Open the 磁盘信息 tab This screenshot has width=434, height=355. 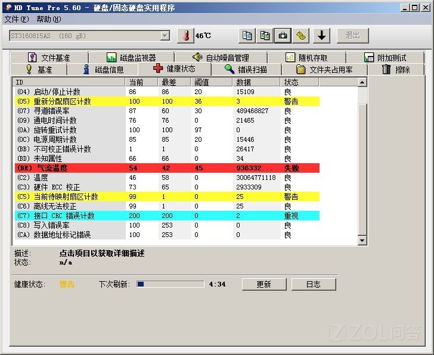pyautogui.click(x=103, y=70)
